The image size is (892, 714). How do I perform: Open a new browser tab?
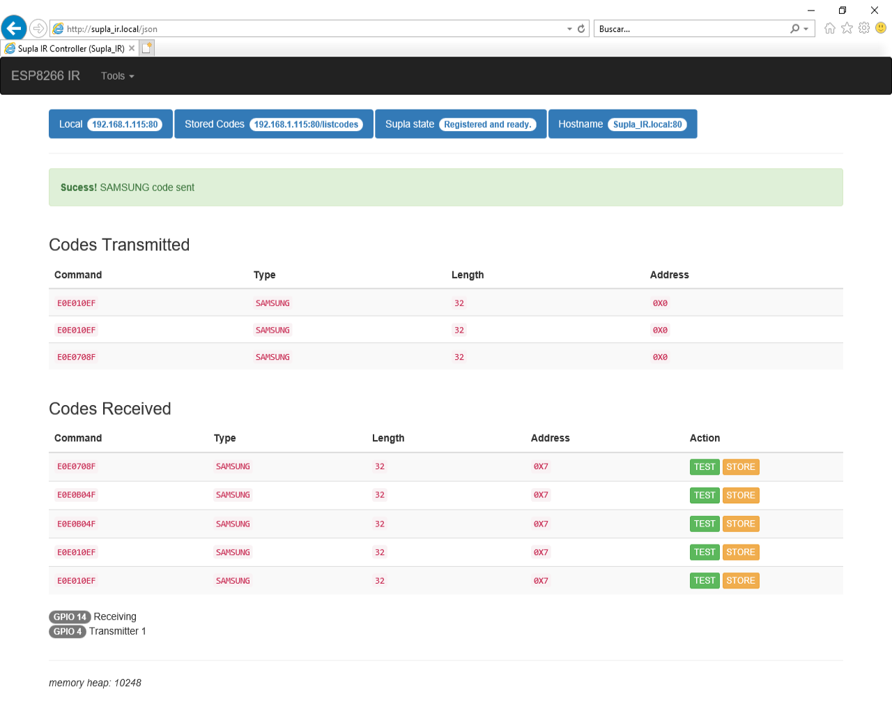147,48
